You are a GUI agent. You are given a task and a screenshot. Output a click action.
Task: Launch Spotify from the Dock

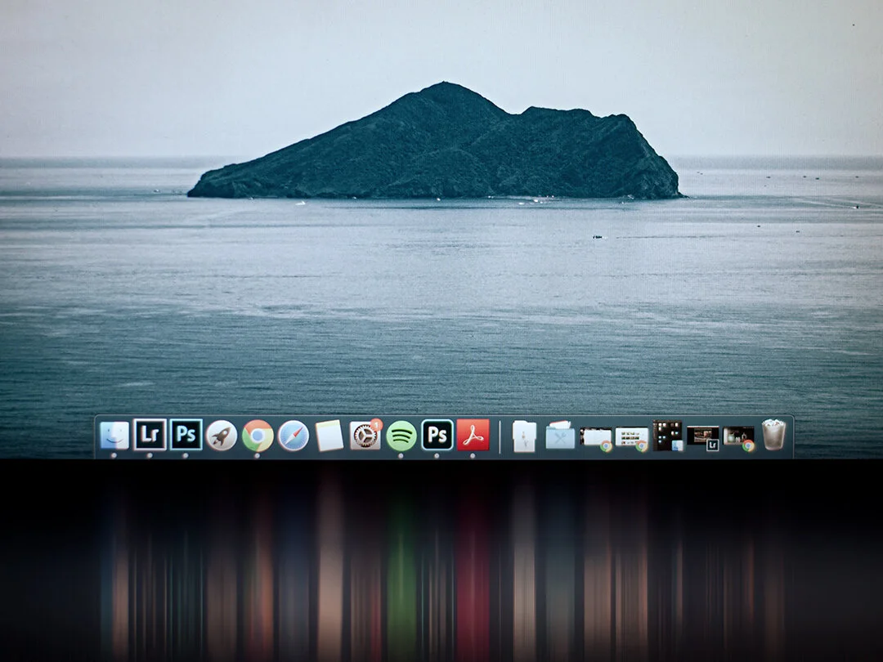coord(401,435)
